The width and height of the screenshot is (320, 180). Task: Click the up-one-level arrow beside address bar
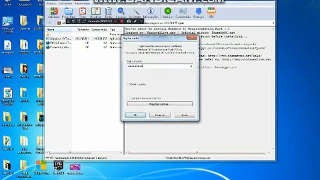pyautogui.click(x=49, y=23)
